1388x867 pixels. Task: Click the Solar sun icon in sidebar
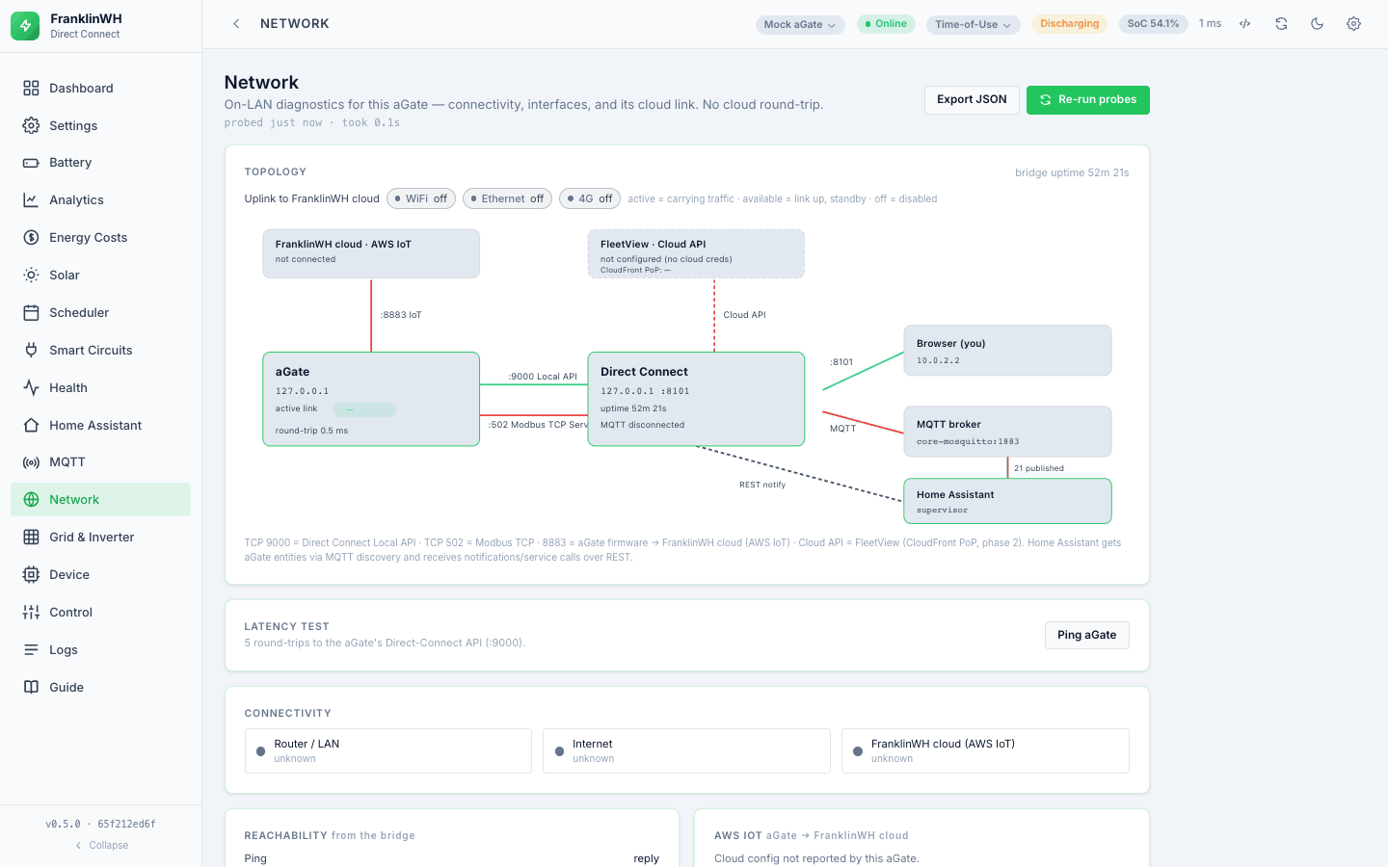(31, 276)
